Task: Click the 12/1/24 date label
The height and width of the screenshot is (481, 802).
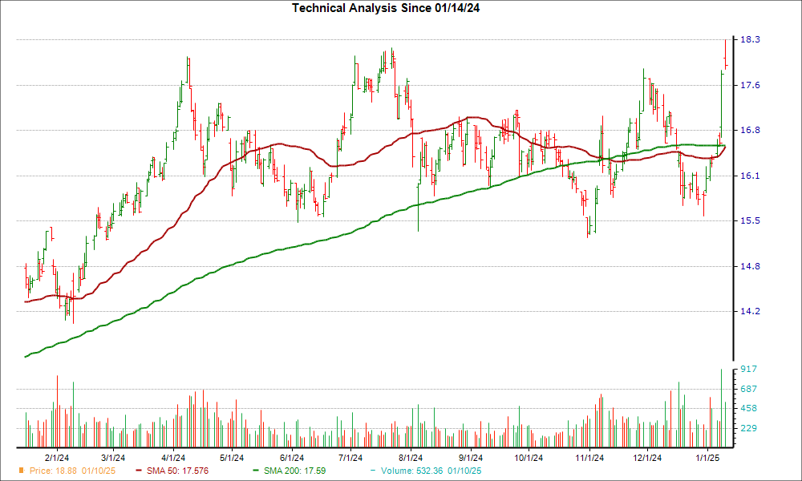Action: pyautogui.click(x=647, y=458)
